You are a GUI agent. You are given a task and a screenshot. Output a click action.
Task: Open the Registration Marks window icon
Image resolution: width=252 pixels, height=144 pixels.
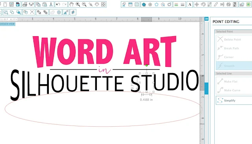coord(130,4)
